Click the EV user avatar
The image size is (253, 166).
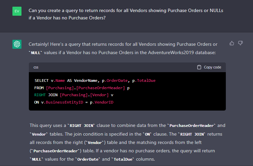(x=17, y=11)
